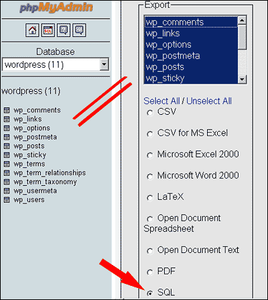
Task: Open the SQL documentation icon
Action: tap(79, 30)
